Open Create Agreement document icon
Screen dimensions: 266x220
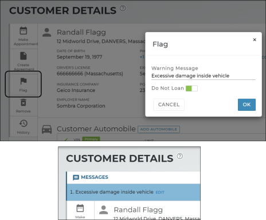click(x=24, y=56)
